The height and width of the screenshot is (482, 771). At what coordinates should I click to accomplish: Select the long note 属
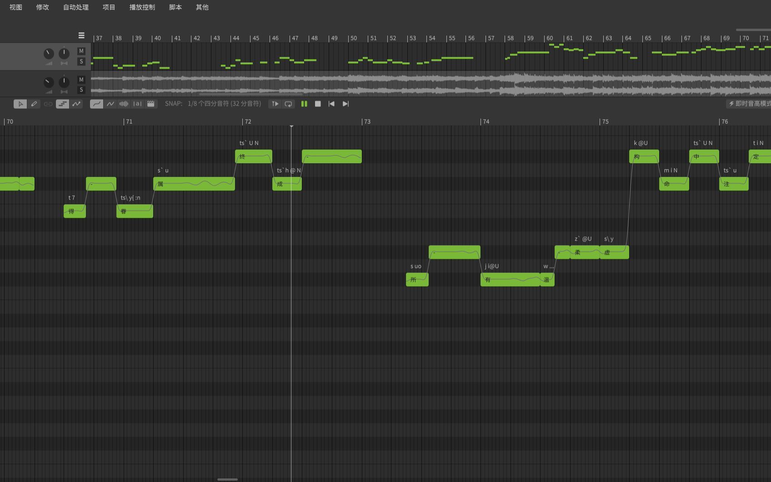click(194, 184)
